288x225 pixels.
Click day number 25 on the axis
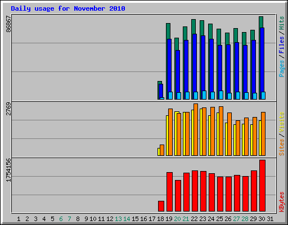point(219,219)
